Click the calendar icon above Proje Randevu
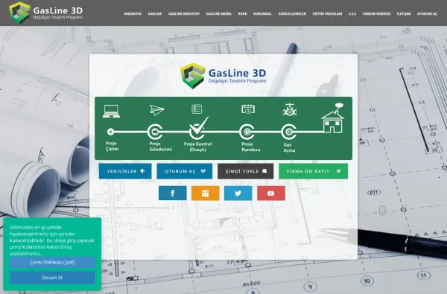Image resolution: width=447 pixels, height=294 pixels. 248,109
